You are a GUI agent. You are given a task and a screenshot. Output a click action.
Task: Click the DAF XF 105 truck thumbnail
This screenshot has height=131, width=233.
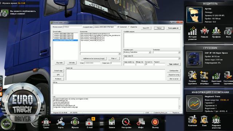tap(194, 59)
